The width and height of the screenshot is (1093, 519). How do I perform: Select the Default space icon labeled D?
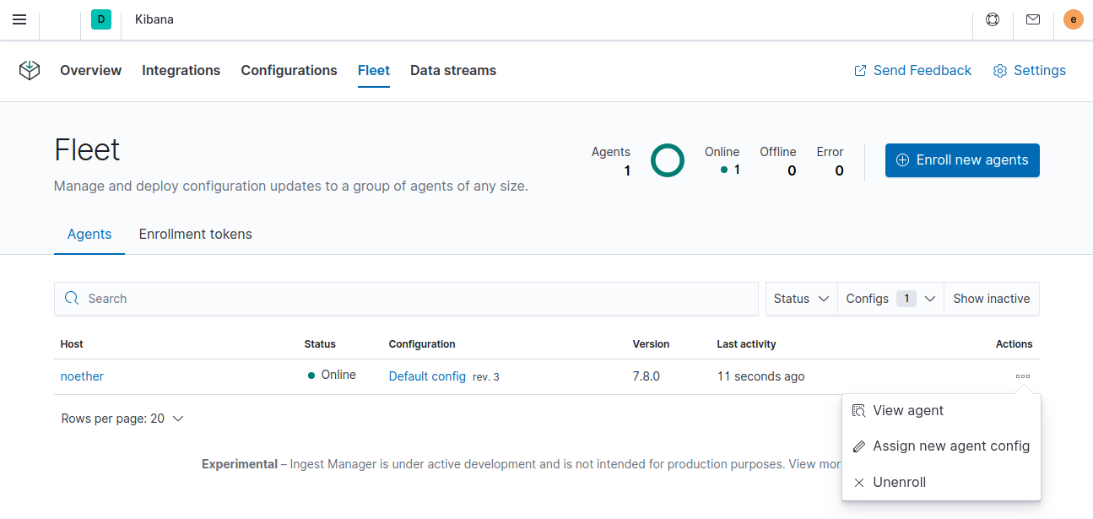(x=101, y=19)
